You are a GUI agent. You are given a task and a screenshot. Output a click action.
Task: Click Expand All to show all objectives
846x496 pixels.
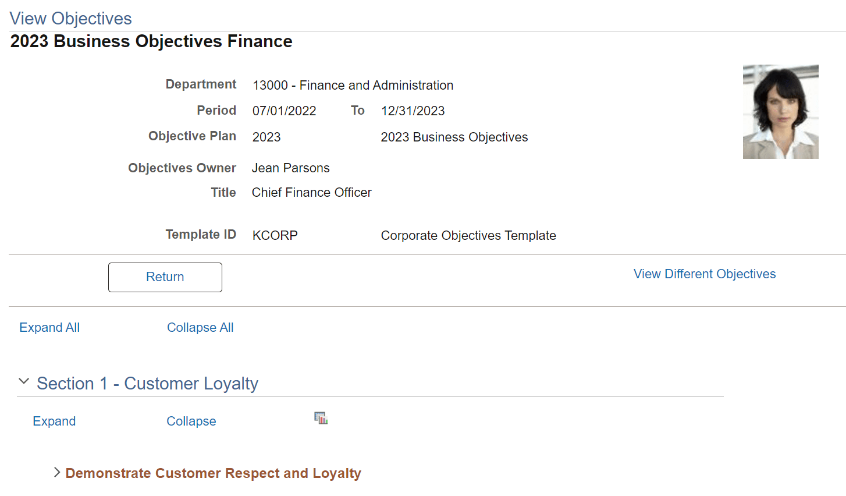tap(49, 327)
